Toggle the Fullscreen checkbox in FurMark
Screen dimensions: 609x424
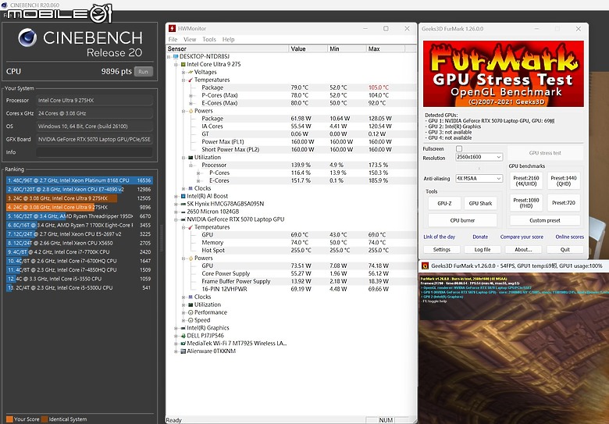click(x=458, y=148)
